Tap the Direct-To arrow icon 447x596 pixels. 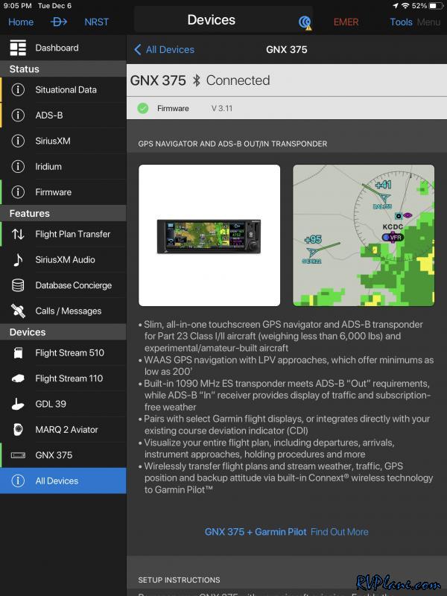click(59, 22)
